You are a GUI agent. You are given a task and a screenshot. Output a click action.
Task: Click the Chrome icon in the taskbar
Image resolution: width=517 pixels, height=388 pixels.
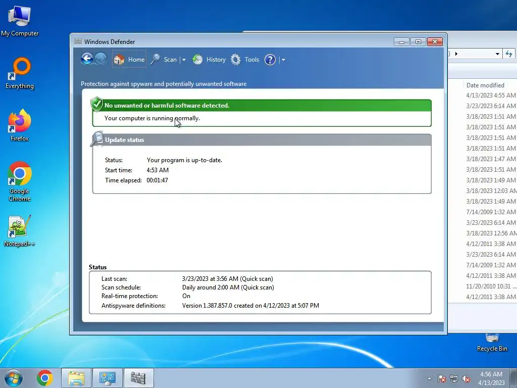click(45, 378)
